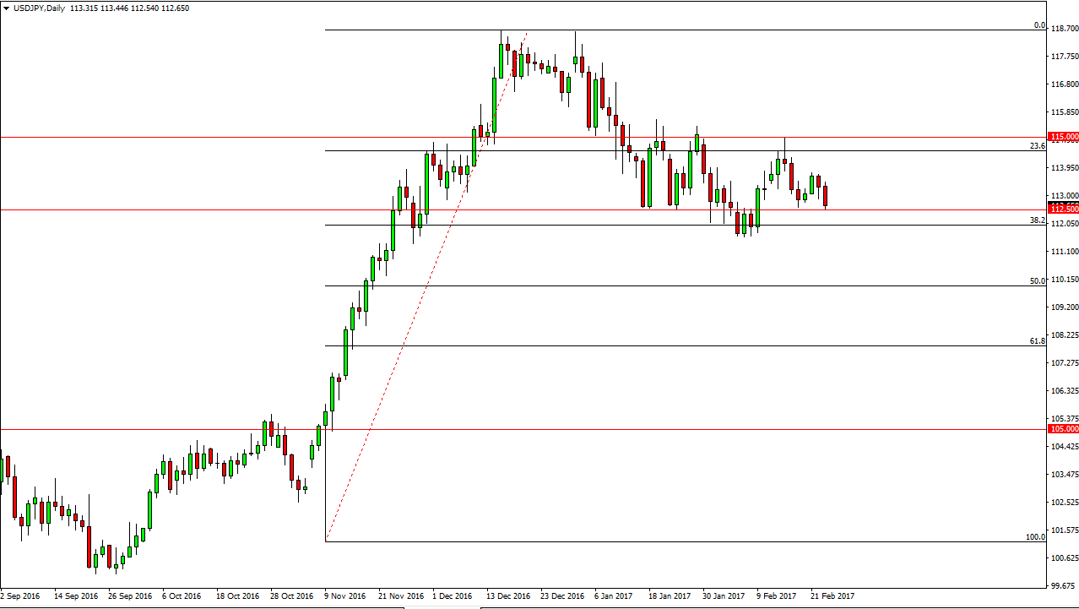This screenshot has width=1079, height=609.
Task: Click the Fibonacci 23.6 level label
Action: [1038, 145]
